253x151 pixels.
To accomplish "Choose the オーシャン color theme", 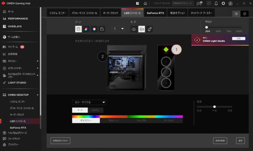I will pyautogui.click(x=169, y=119).
